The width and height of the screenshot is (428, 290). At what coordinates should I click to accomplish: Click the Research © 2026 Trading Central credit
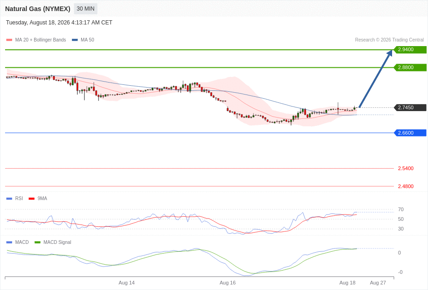(389, 40)
